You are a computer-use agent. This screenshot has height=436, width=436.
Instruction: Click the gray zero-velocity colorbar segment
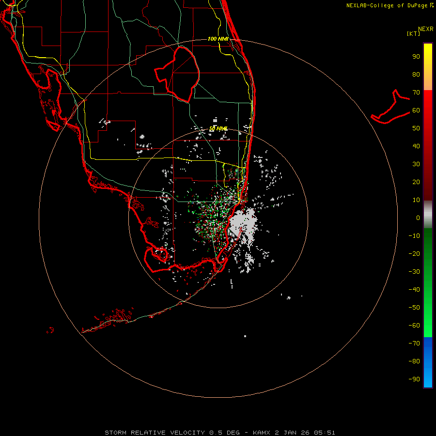[x=428, y=215]
